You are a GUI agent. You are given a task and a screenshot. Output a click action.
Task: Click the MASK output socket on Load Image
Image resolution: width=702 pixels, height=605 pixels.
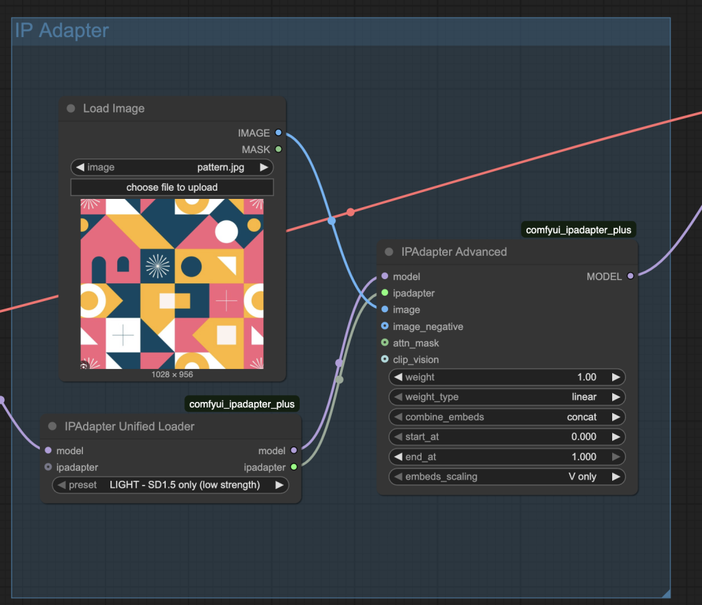click(x=278, y=149)
